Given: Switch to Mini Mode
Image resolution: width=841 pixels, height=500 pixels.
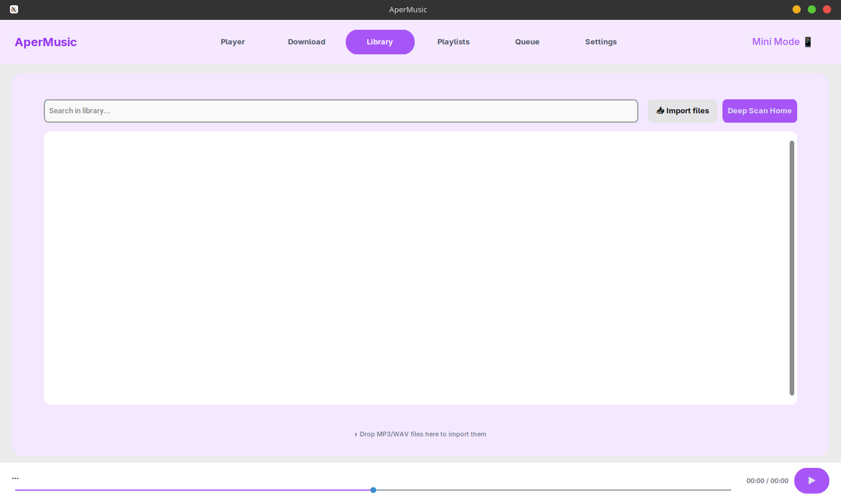Looking at the screenshot, I should pyautogui.click(x=783, y=42).
